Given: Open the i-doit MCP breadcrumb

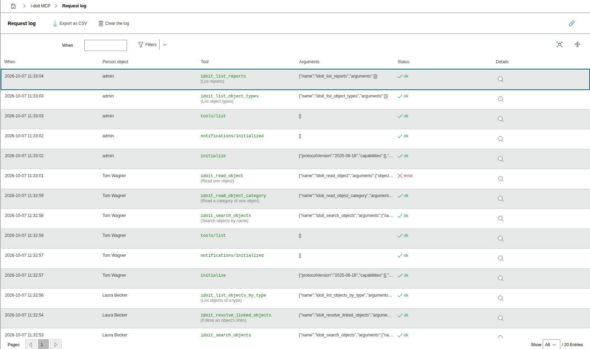Looking at the screenshot, I should click(x=41, y=6).
